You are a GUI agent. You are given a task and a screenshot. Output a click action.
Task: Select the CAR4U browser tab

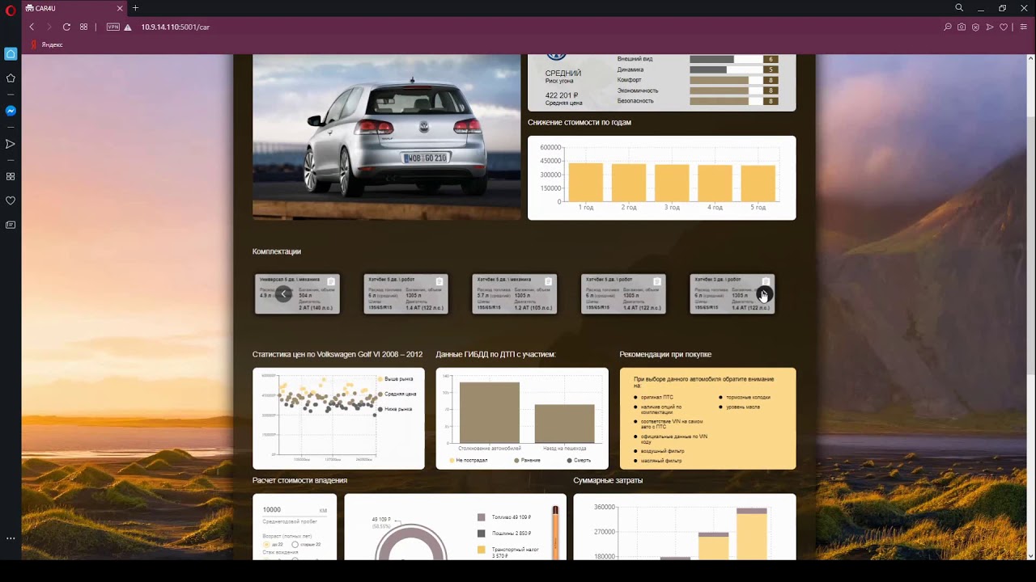[74, 8]
